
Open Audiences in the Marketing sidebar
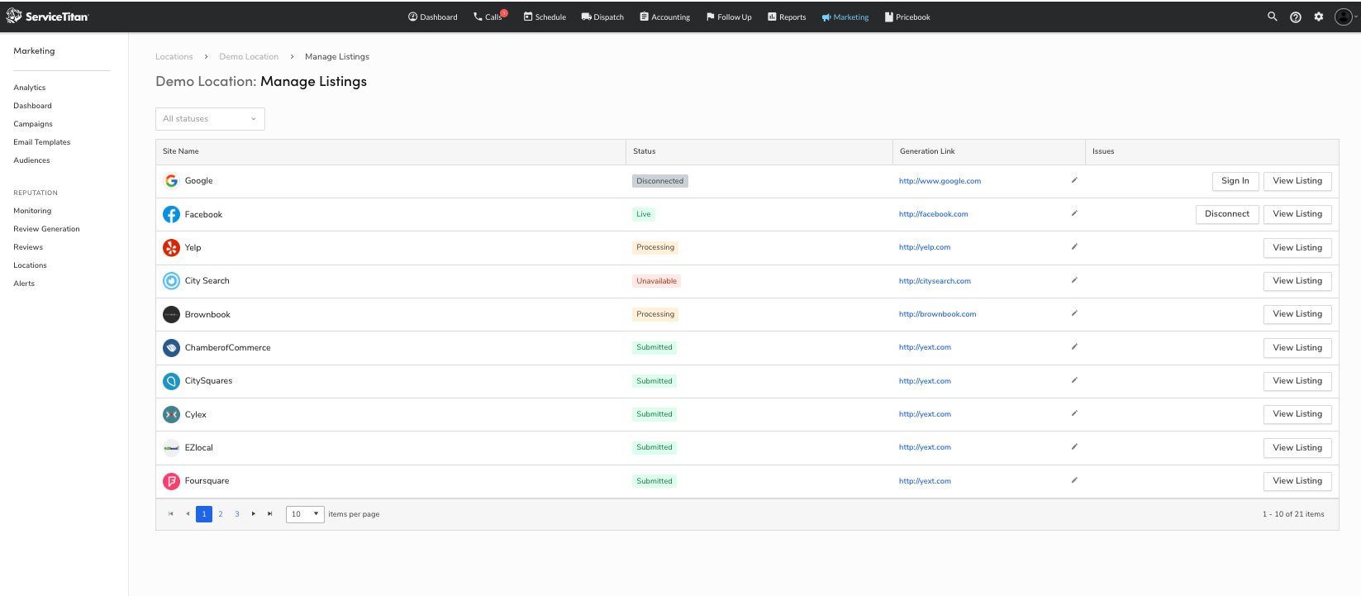tap(31, 160)
